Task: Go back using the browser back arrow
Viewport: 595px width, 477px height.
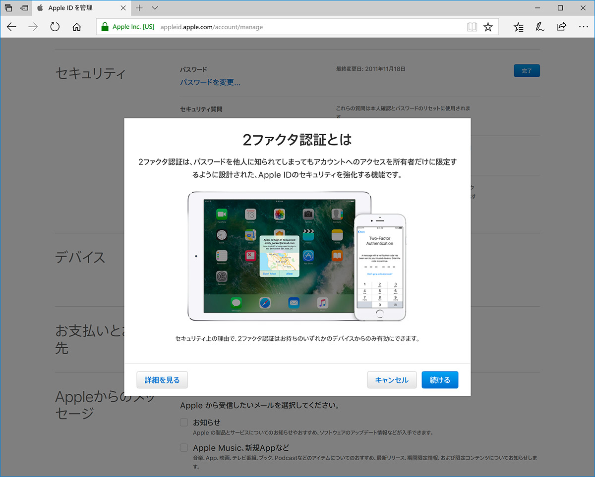Action: click(x=11, y=27)
